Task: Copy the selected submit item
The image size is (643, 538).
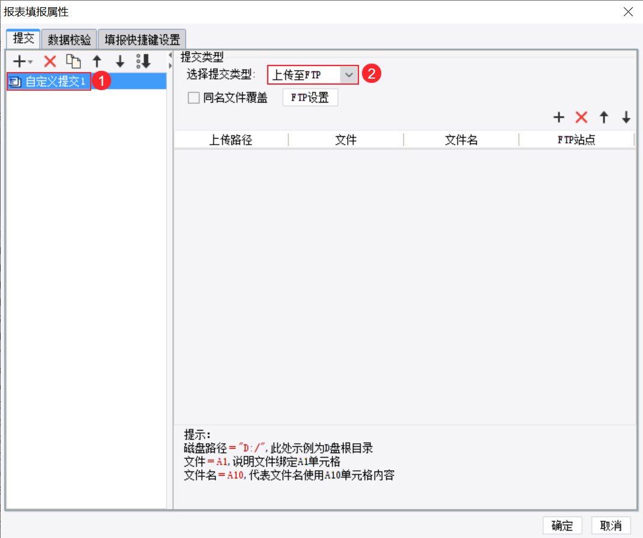Action: pyautogui.click(x=73, y=61)
